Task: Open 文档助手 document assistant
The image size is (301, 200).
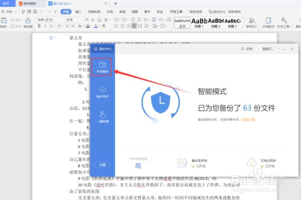Action: tap(269, 23)
